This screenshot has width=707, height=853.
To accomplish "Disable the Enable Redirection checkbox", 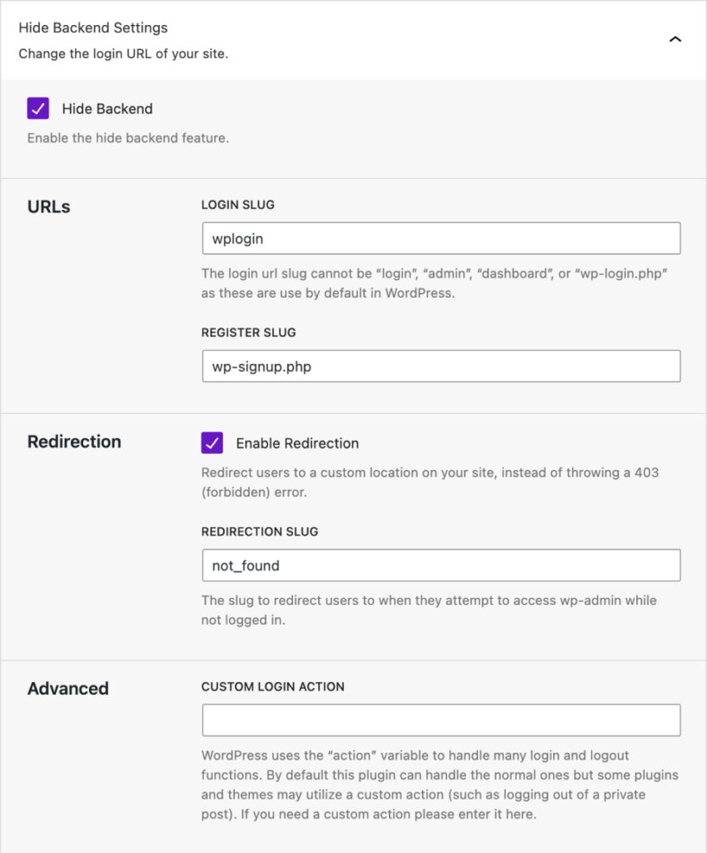I will point(212,442).
